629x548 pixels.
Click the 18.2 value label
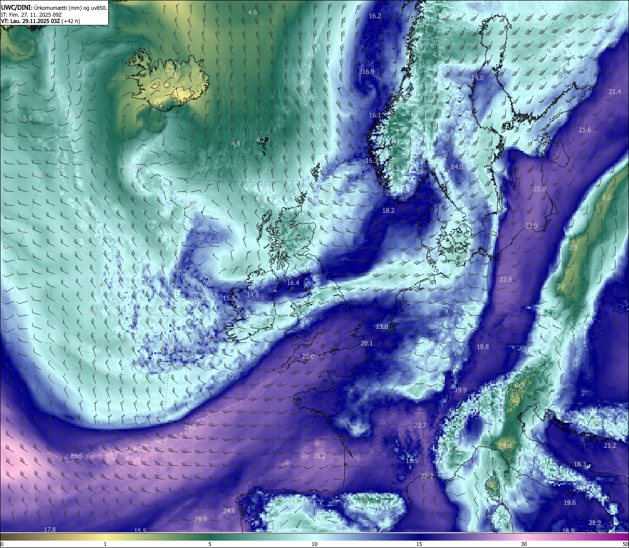[388, 210]
